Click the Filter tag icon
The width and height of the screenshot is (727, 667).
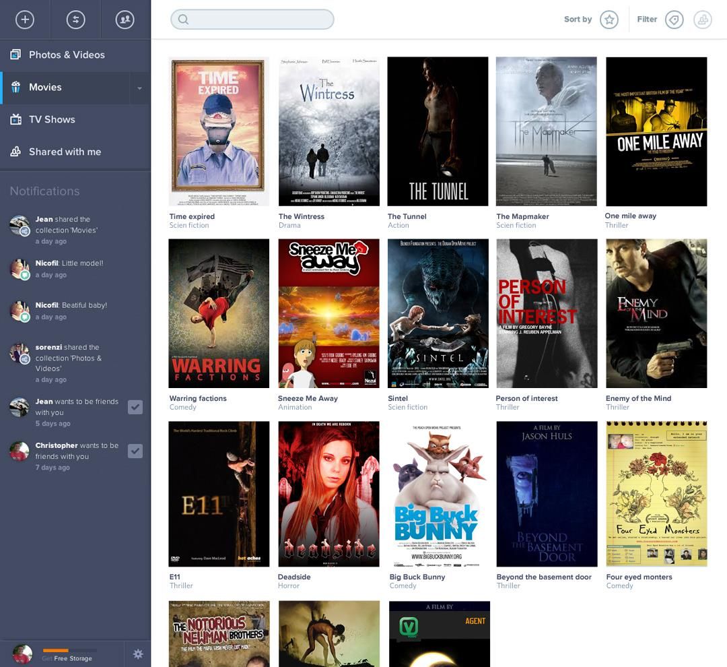tap(674, 20)
